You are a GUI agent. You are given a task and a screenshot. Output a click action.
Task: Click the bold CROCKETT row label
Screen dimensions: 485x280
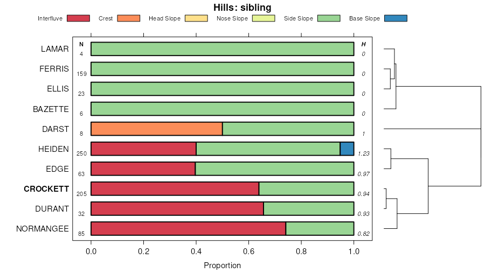[46, 189]
